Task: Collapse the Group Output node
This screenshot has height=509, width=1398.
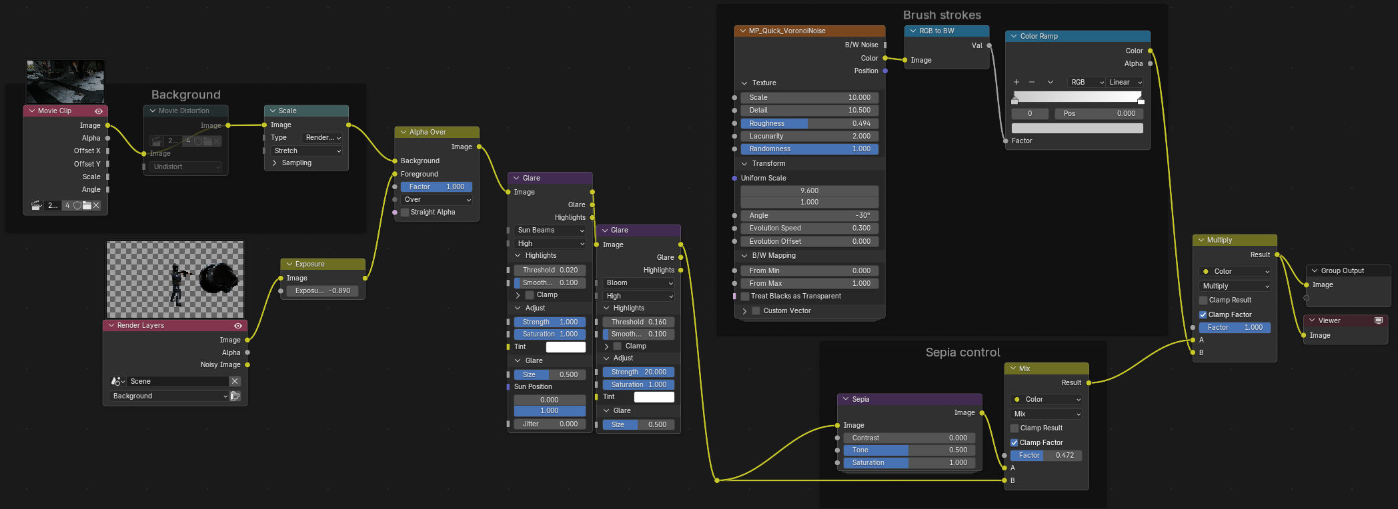Action: click(x=1315, y=270)
